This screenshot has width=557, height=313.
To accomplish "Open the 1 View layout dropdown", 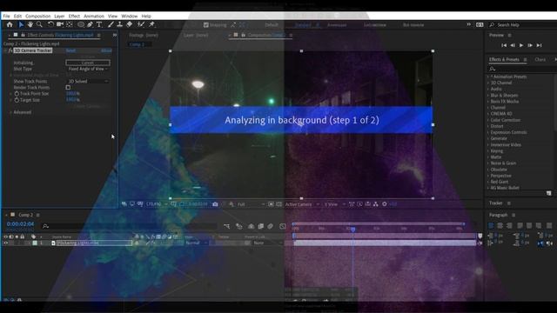I will 334,204.
